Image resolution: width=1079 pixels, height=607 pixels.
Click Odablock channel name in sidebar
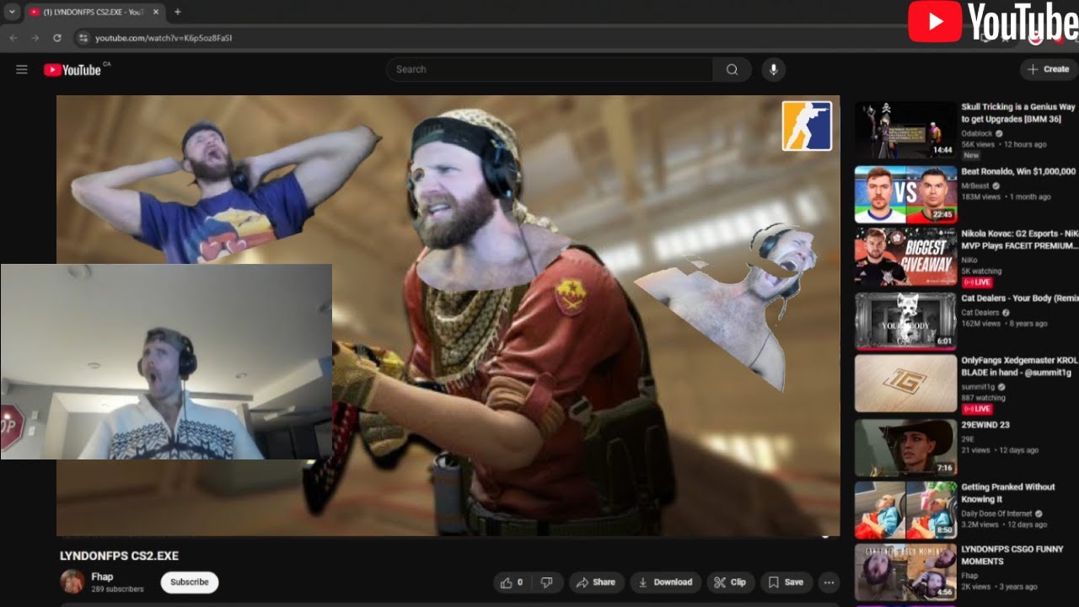click(x=978, y=133)
